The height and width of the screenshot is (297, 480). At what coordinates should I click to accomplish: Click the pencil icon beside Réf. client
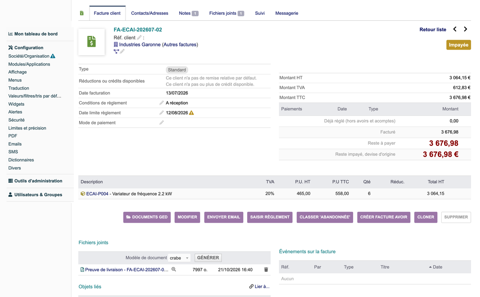coord(139,38)
